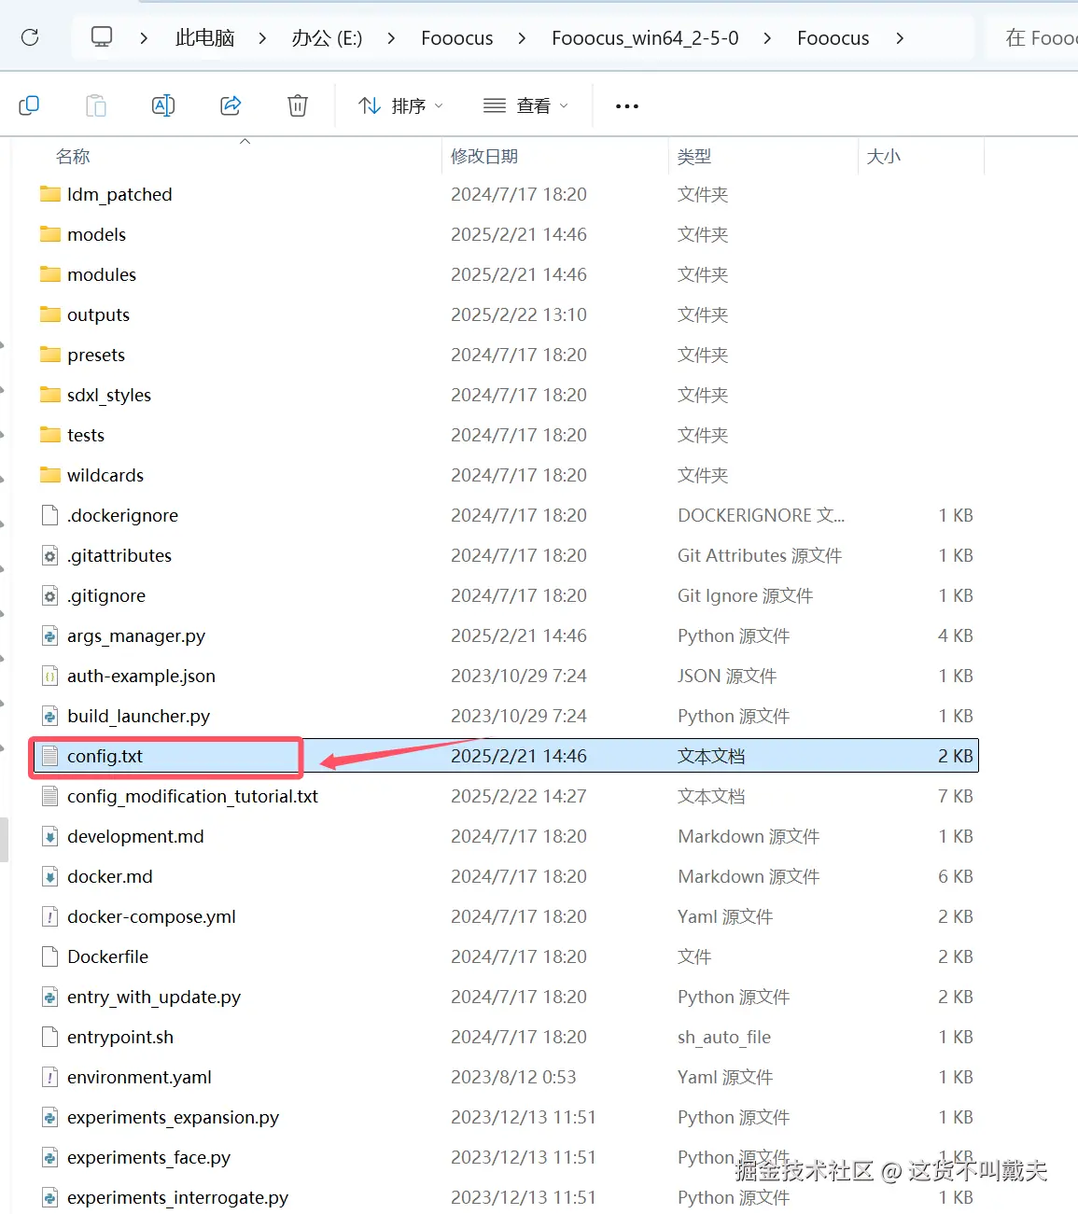The image size is (1078, 1214).
Task: Expand chevron before 此电脑 in breadcrumb
Action: (x=144, y=38)
